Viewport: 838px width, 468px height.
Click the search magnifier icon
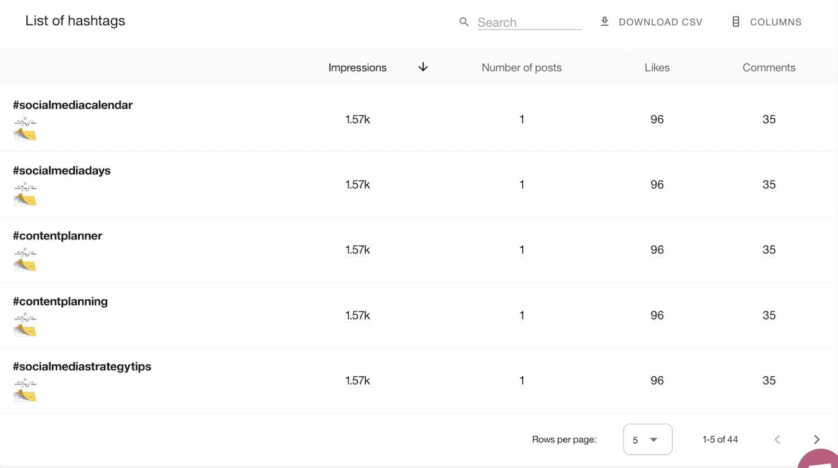464,22
